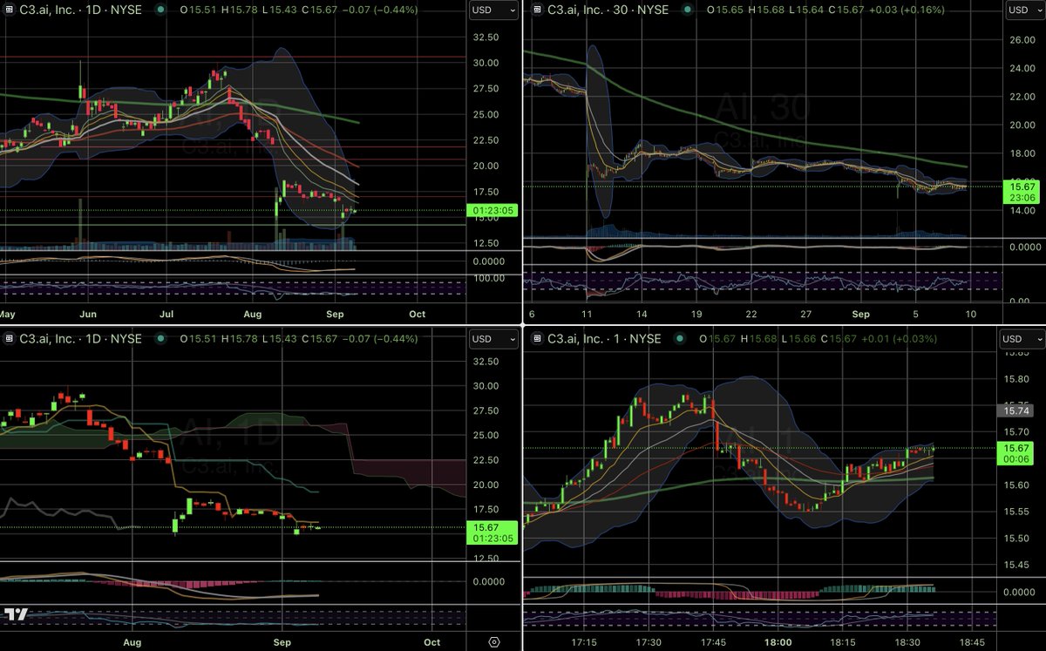Click '18:00' on 1-minute chart time axis
Image resolution: width=1046 pixels, height=651 pixels.
pyautogui.click(x=778, y=641)
